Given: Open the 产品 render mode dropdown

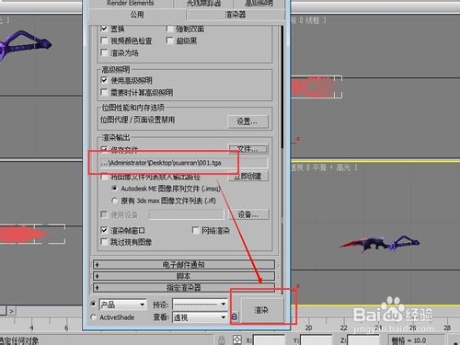Looking at the screenshot, I should point(123,305).
